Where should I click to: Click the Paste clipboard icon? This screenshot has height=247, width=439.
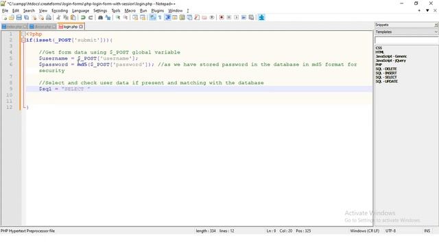pyautogui.click(x=73, y=17)
